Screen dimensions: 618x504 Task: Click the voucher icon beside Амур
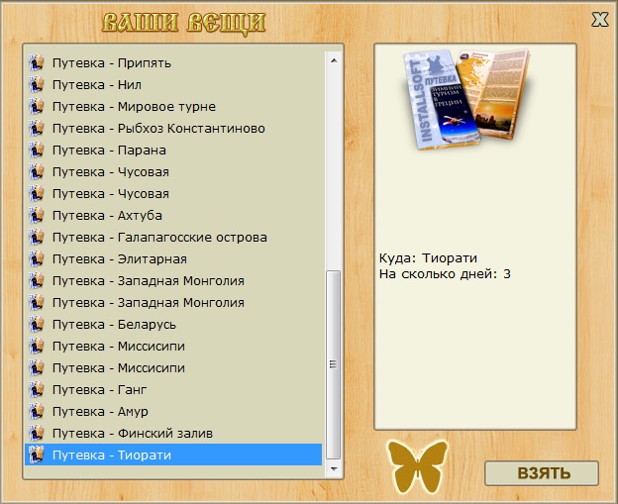click(37, 411)
